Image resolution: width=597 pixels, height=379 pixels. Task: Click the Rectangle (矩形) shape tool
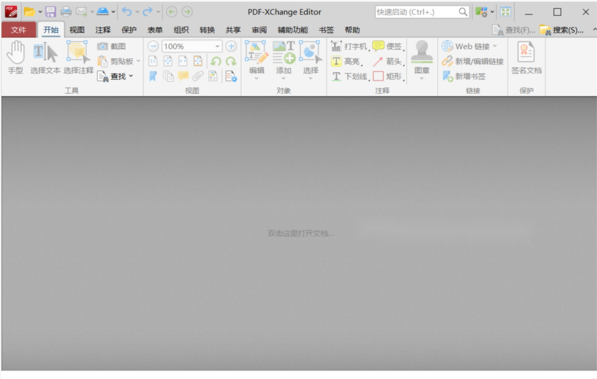coord(388,76)
